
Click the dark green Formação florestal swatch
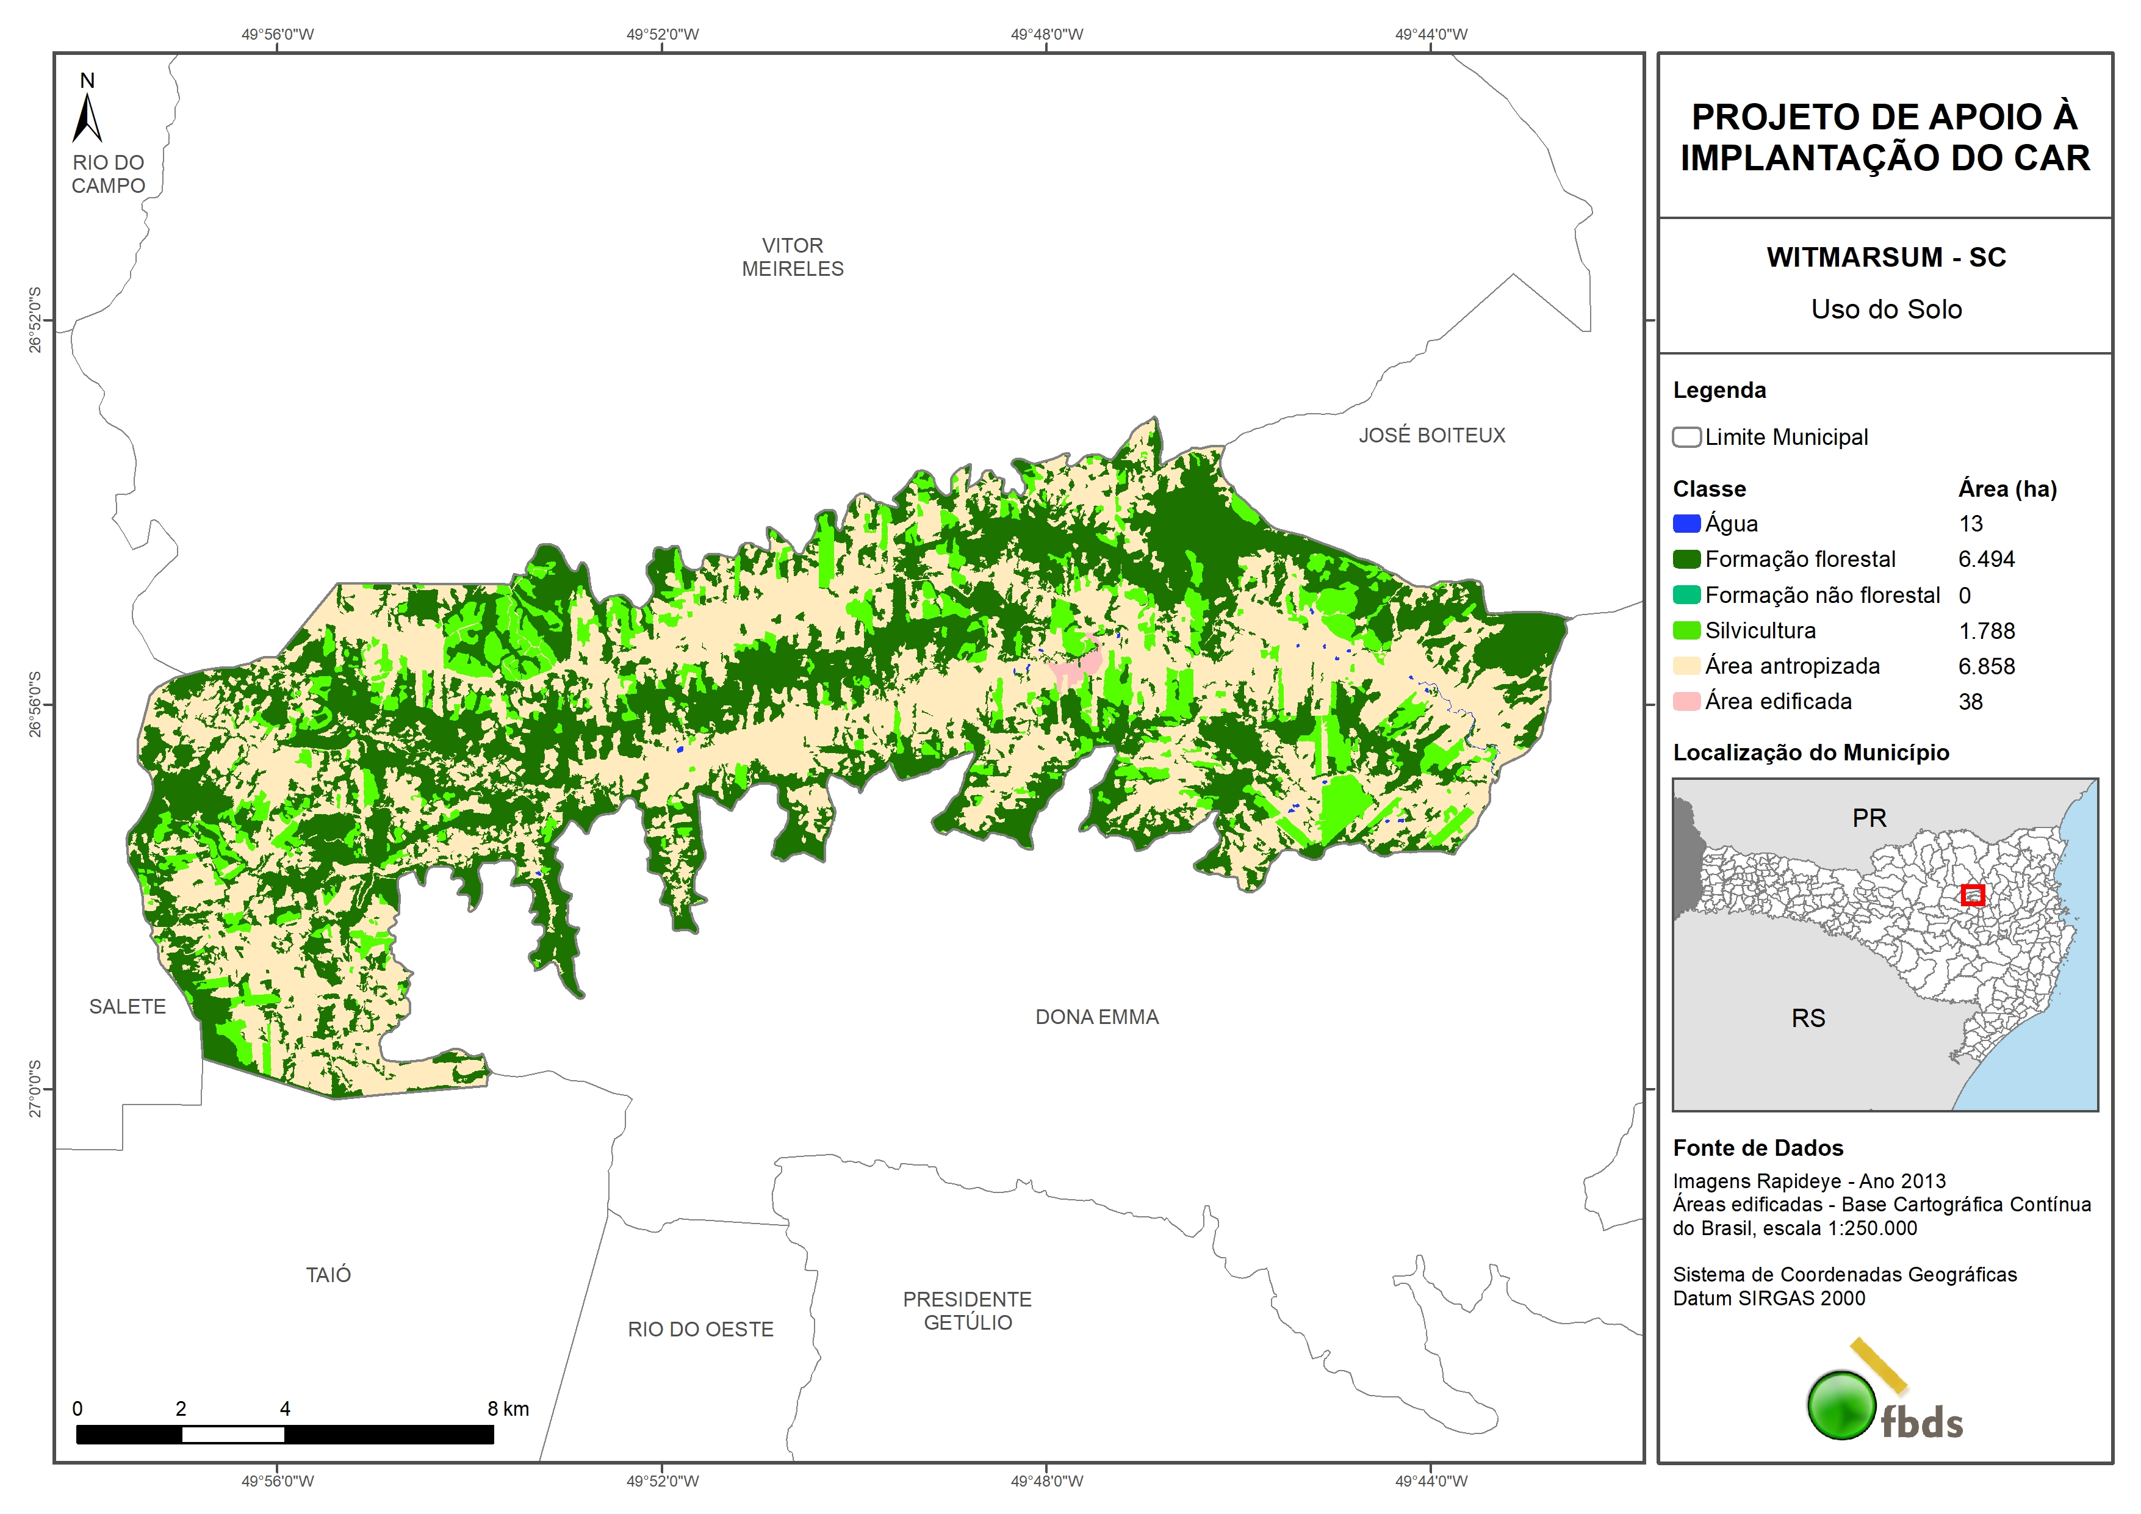pos(1686,559)
